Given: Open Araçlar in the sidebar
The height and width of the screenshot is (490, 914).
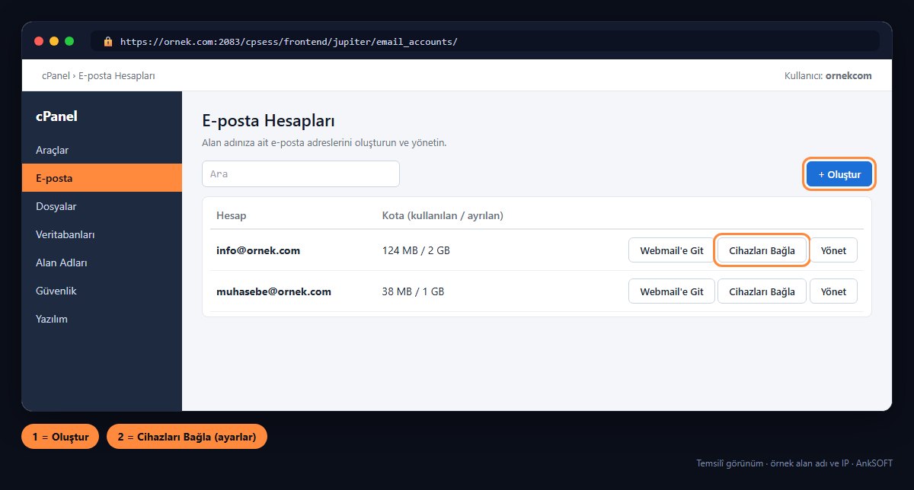Looking at the screenshot, I should click(101, 150).
